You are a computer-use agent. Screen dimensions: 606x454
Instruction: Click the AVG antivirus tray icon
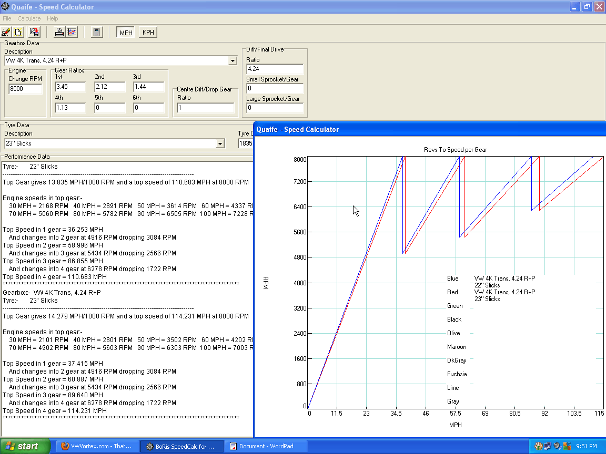pyautogui.click(x=567, y=446)
